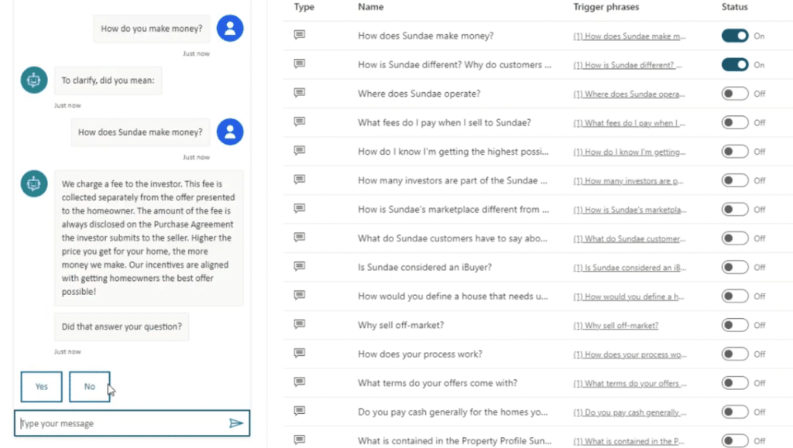Disable the 'How is Sundae different?' topic status toggle
This screenshot has width=793, height=448.
[735, 65]
